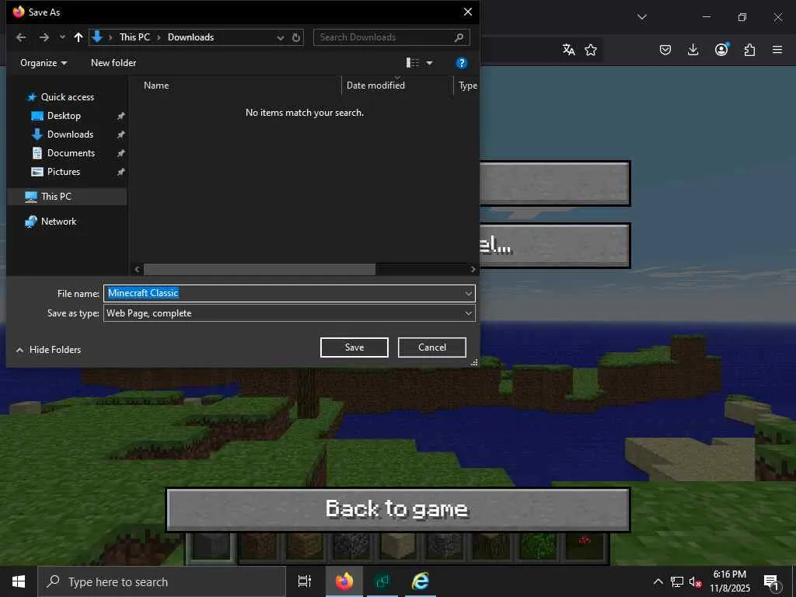Screen dimensions: 796x597
Task: Sort by Date modified column
Action: click(x=375, y=86)
